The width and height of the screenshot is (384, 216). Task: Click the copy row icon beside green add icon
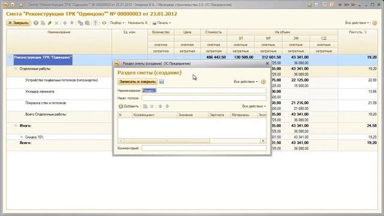pyautogui.click(x=43, y=23)
